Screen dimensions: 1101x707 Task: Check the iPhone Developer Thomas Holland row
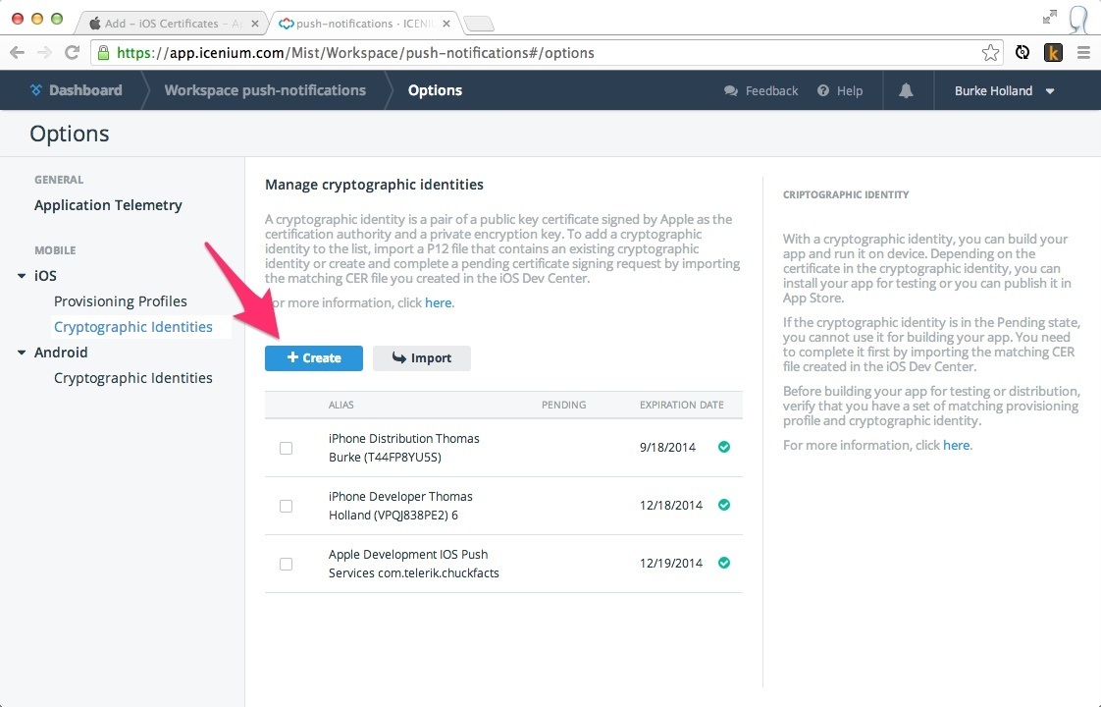click(x=286, y=506)
